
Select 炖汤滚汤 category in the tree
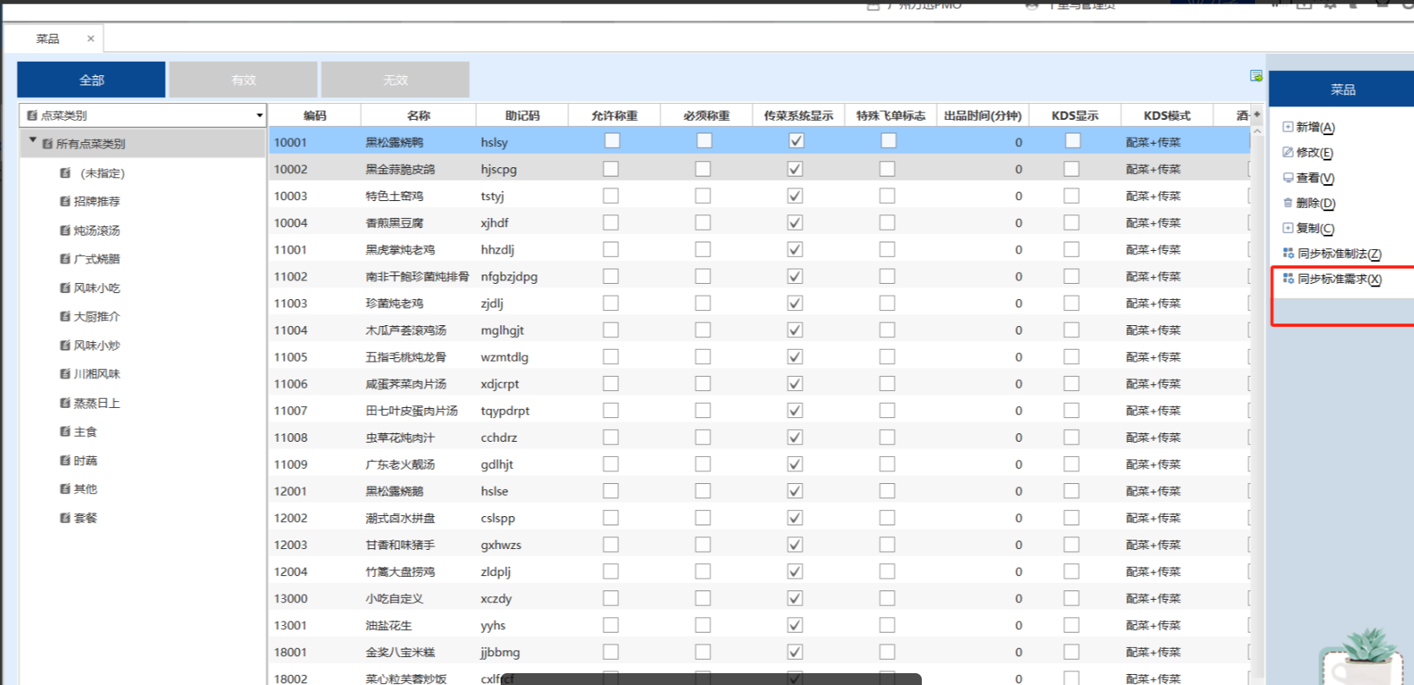(x=96, y=231)
